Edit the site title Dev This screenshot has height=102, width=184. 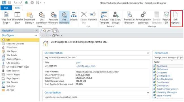(78, 63)
